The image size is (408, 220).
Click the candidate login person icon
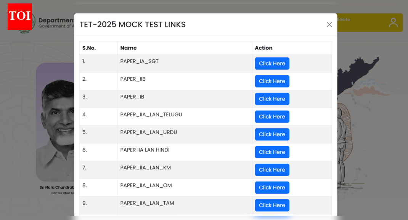coord(393,22)
